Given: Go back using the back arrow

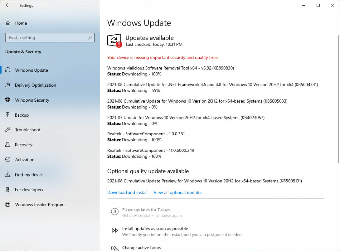Looking at the screenshot, I should coord(8,5).
